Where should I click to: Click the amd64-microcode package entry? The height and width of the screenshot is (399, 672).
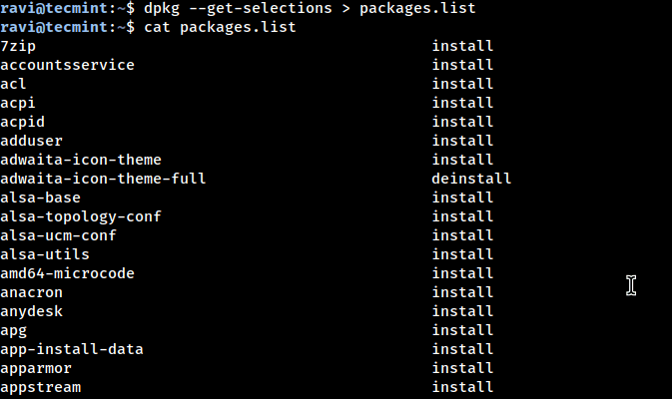click(67, 273)
